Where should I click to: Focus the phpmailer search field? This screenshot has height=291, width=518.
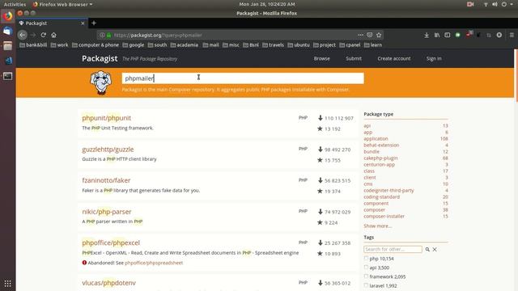pos(243,78)
